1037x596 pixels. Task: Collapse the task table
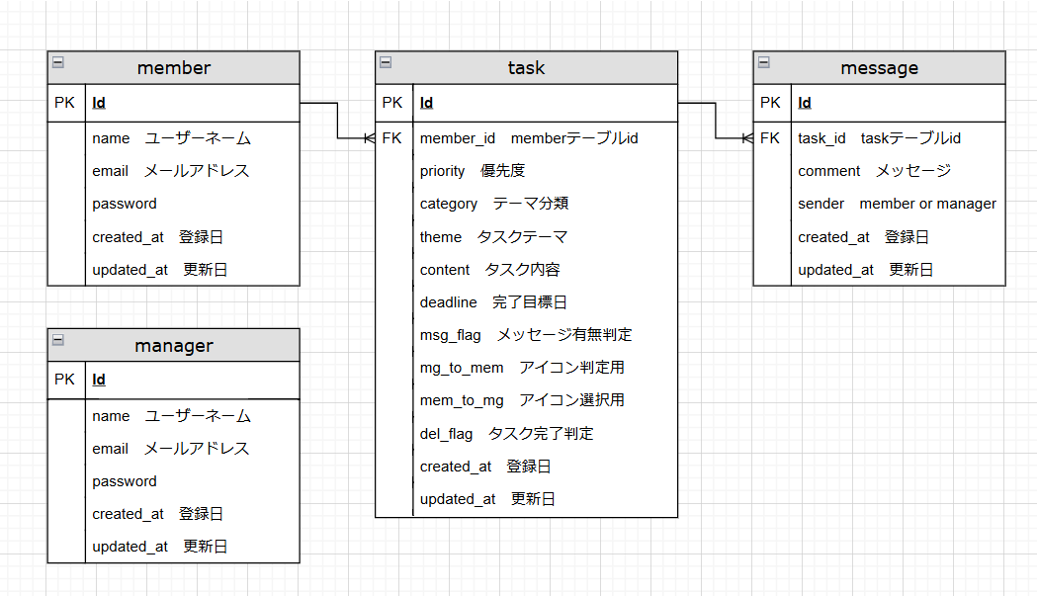pyautogui.click(x=386, y=62)
